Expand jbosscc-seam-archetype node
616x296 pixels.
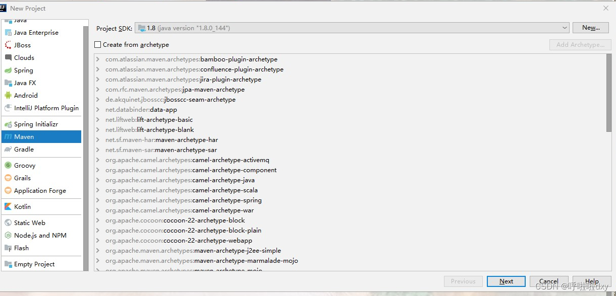tap(98, 99)
